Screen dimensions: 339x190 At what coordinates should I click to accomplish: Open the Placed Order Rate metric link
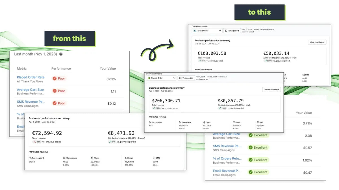tap(31, 77)
